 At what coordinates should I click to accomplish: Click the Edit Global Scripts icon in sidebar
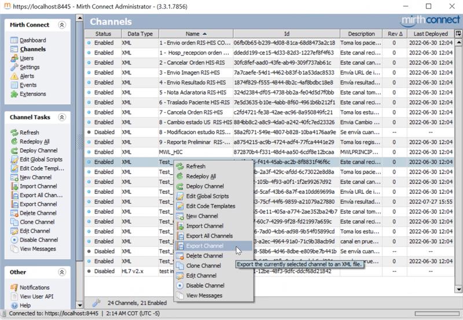(14, 159)
